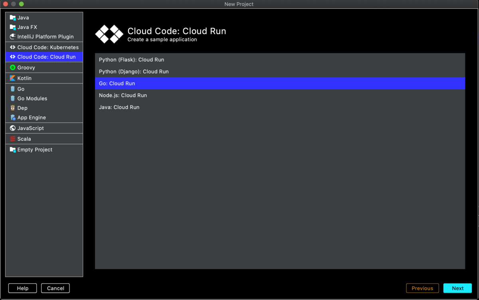The height and width of the screenshot is (300, 479).
Task: Click the Go Modules gopher icon
Action: [x=13, y=99]
